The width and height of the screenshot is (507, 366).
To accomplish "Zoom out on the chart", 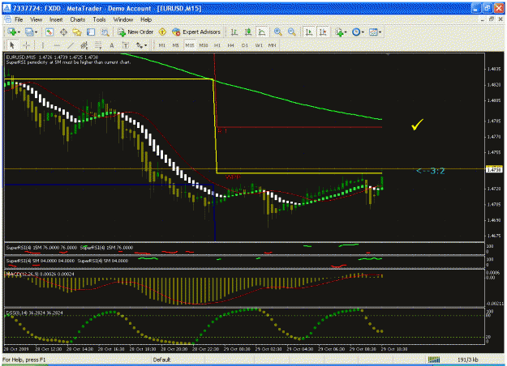I will [x=291, y=32].
